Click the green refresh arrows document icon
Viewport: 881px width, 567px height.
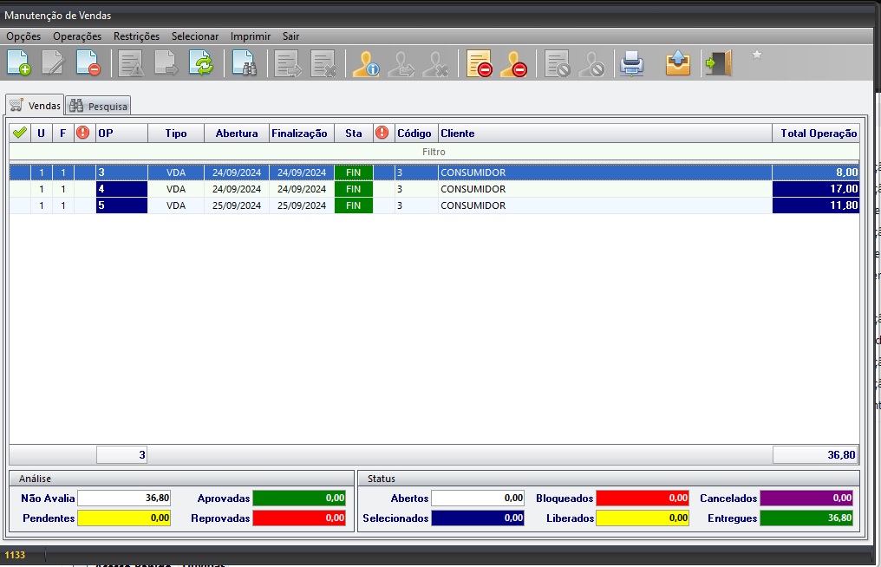click(201, 63)
